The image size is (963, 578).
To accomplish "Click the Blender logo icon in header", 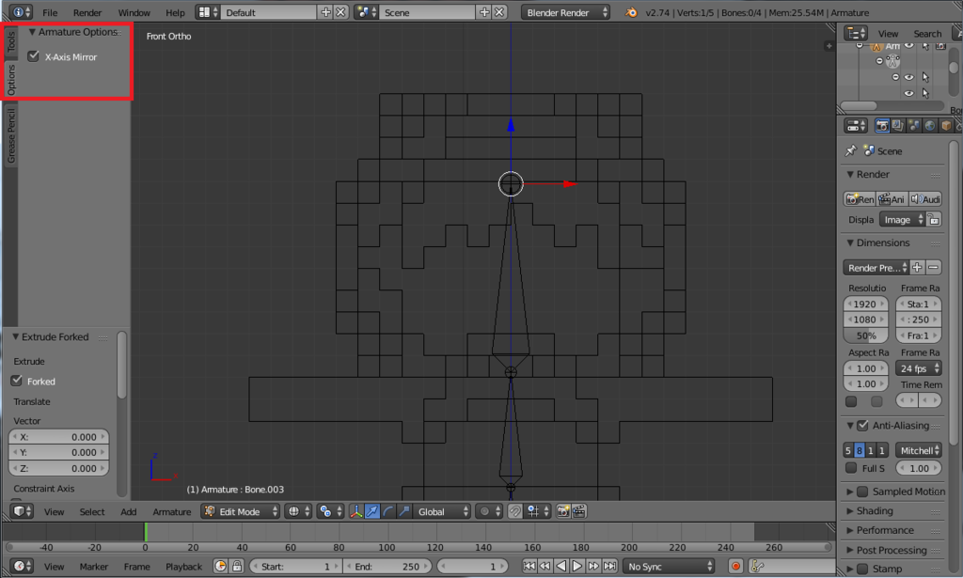I will coord(631,12).
